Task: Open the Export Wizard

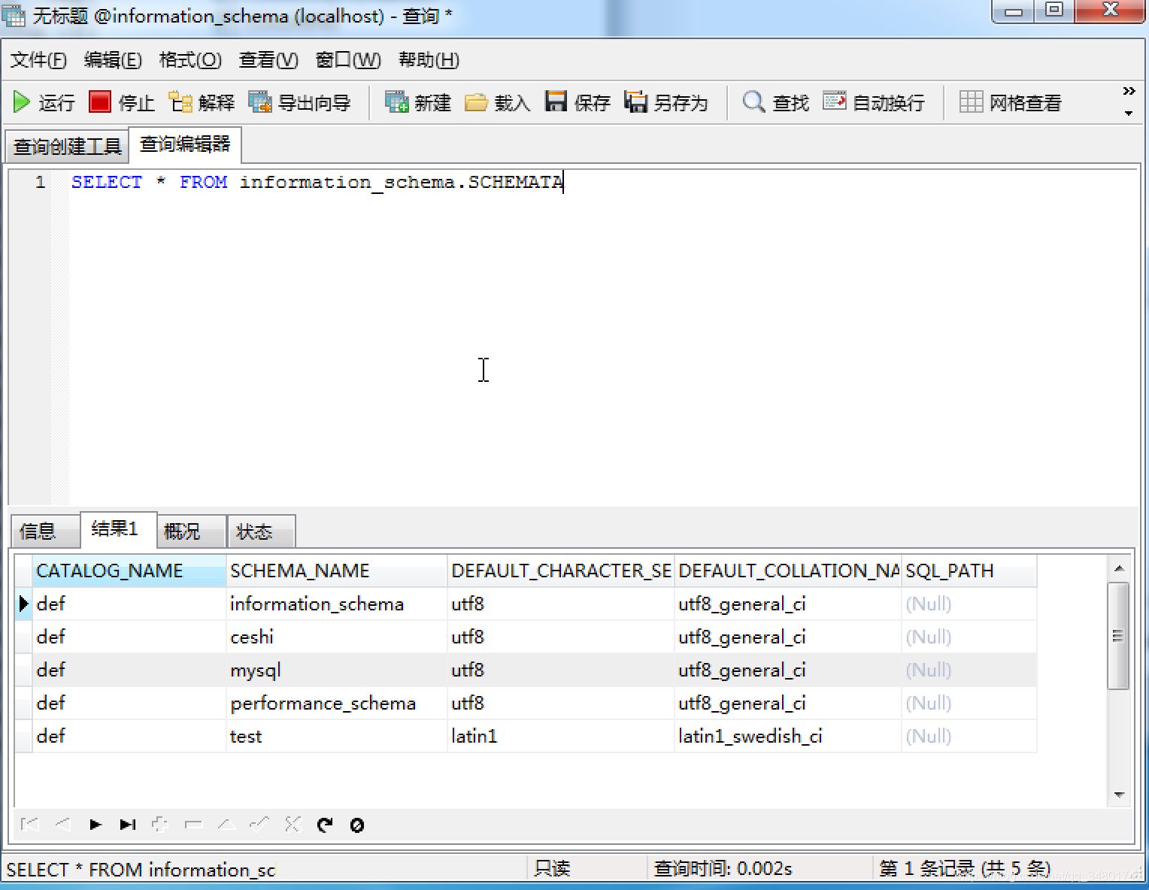Action: (x=260, y=101)
